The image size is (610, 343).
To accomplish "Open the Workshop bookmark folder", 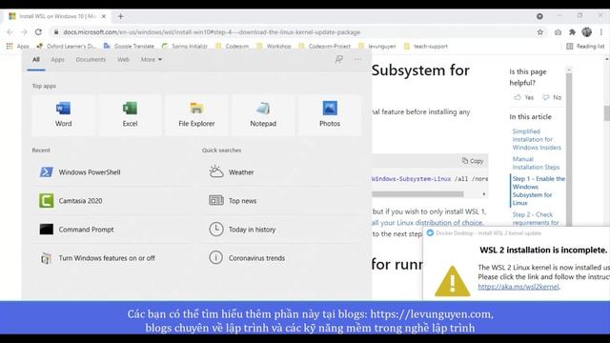I will [274, 46].
